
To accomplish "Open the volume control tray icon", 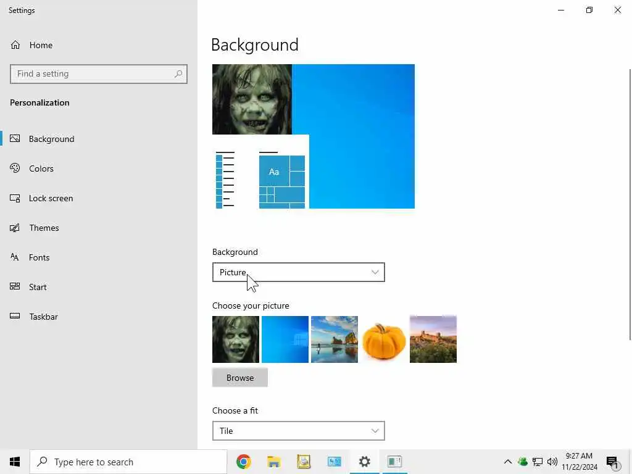I will [x=552, y=462].
